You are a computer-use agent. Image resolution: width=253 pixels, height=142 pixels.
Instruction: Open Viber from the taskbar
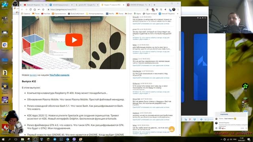74,139
